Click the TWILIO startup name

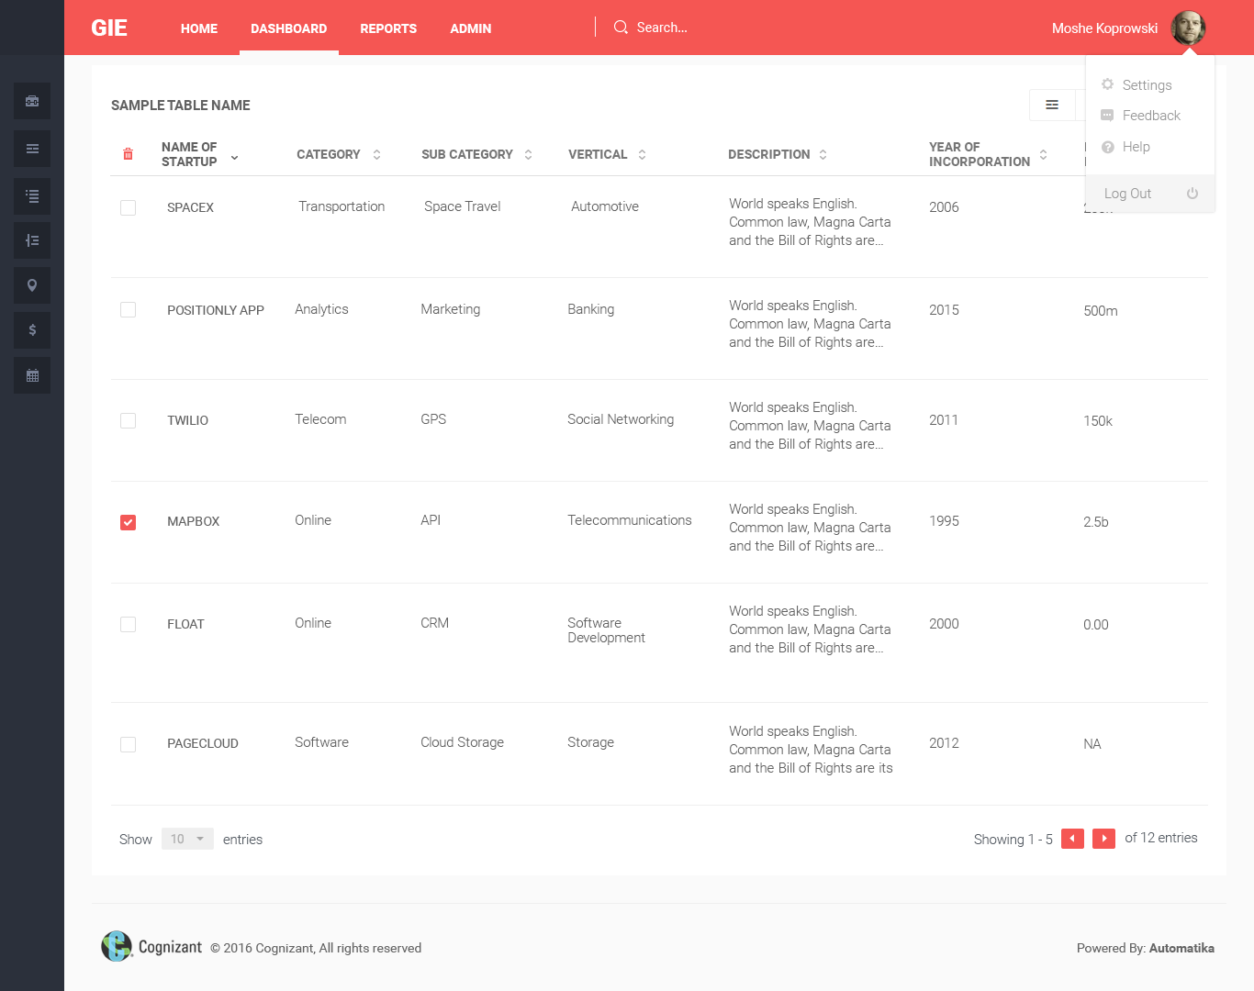click(x=187, y=420)
